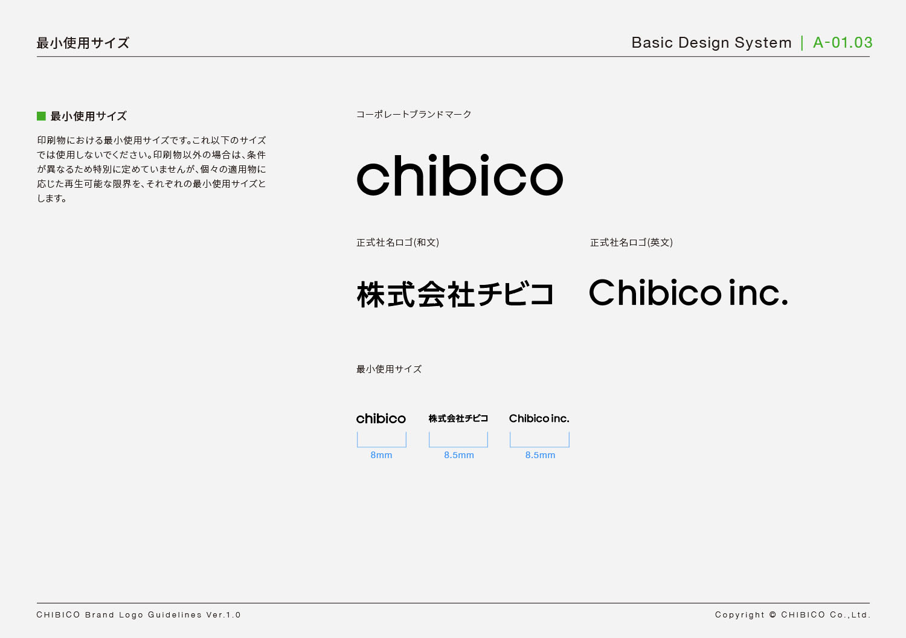Click the footer text "CHIBICO Brand Logo Guidelines Ver.1.0"

(138, 614)
